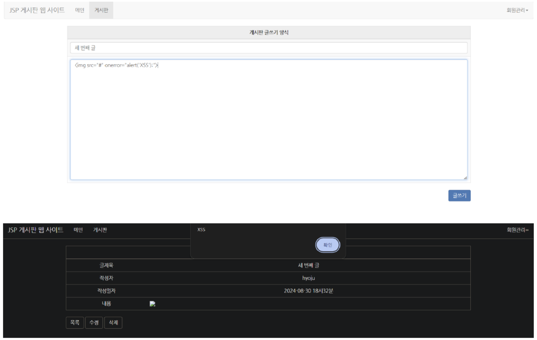Image resolution: width=537 pixels, height=340 pixels.
Task: Go to 메인 in the light navbar
Action: tap(80, 11)
